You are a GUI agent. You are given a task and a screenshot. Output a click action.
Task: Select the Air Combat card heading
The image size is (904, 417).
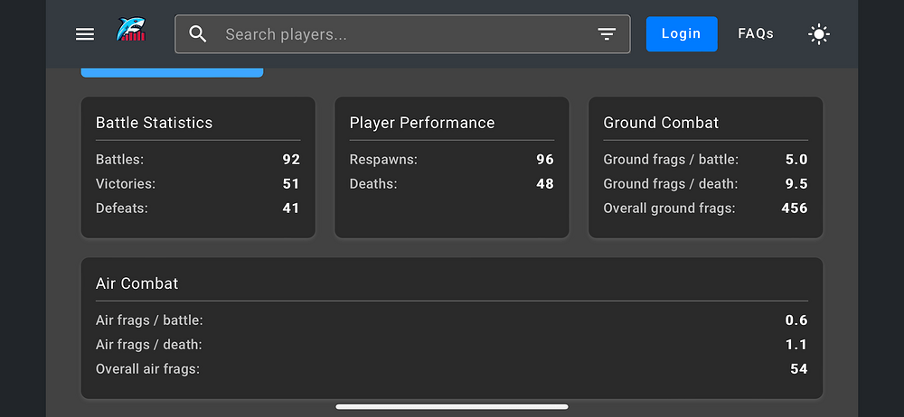click(x=137, y=283)
